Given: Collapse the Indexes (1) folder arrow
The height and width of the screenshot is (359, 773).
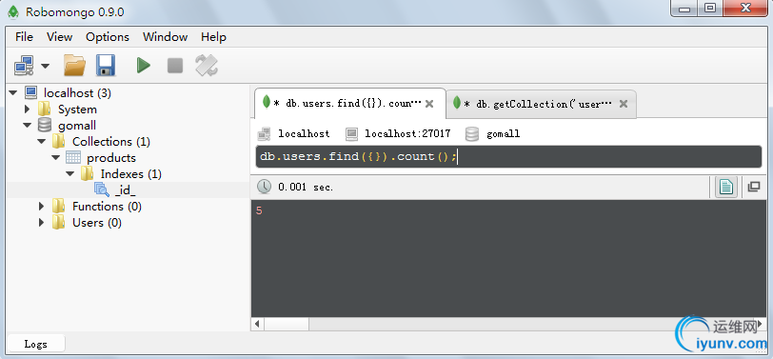Looking at the screenshot, I should tap(70, 174).
